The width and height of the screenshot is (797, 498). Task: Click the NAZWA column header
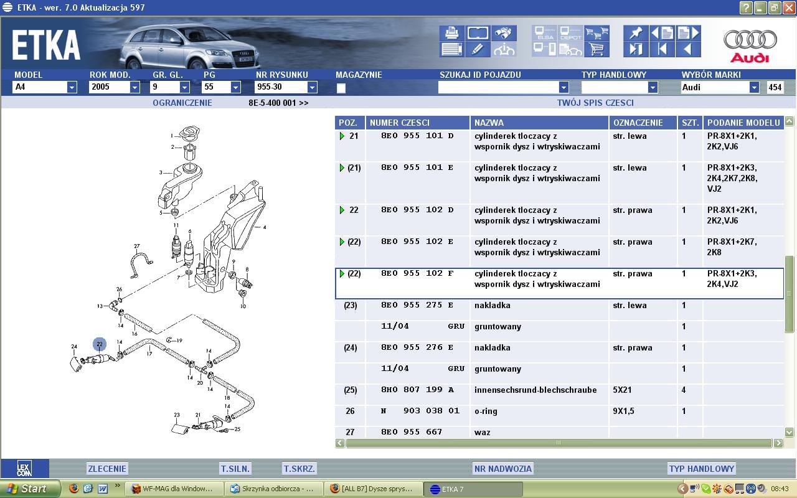point(539,123)
